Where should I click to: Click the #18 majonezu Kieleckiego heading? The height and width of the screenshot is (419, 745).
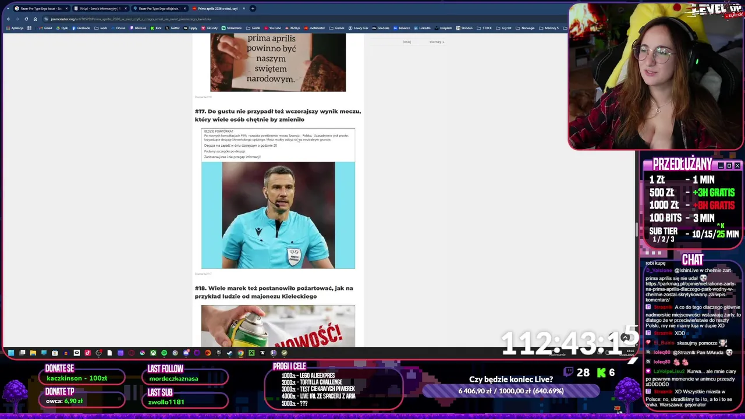pos(274,292)
